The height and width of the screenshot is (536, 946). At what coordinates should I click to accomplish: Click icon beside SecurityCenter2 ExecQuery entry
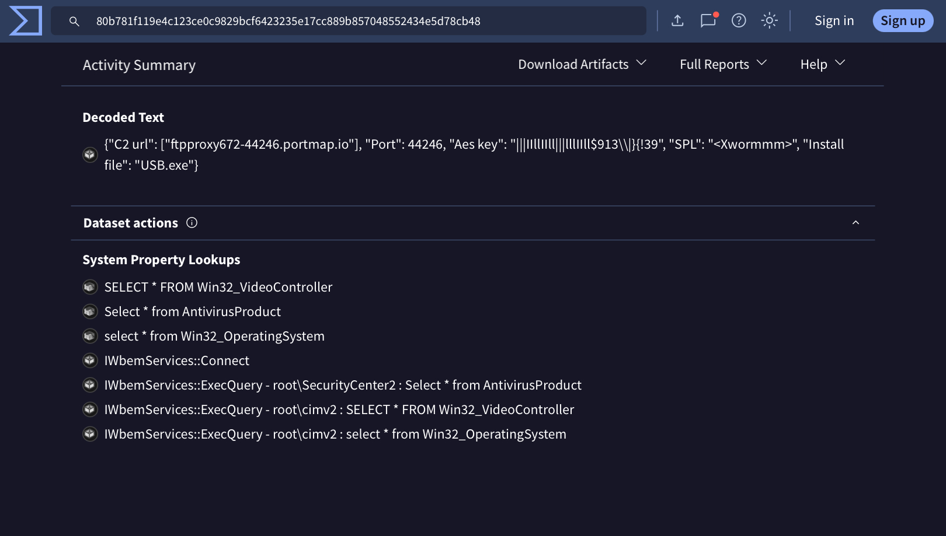pos(90,385)
